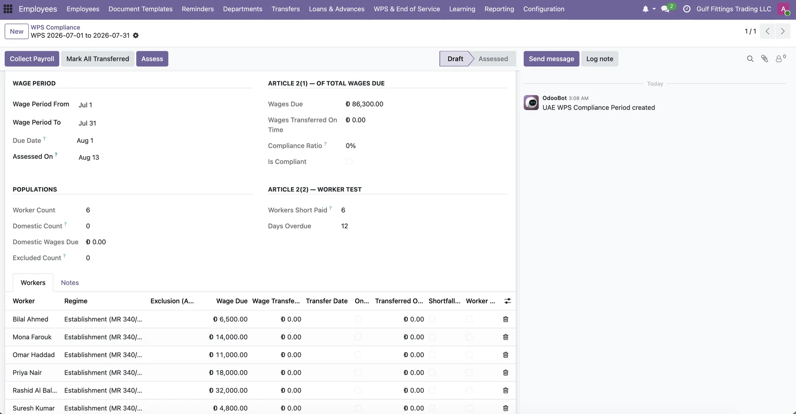Toggle last-column Worker checkbox for Omar Haddad
Image resolution: width=796 pixels, height=414 pixels.
[x=469, y=355]
